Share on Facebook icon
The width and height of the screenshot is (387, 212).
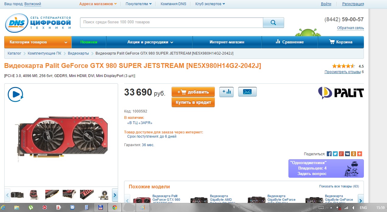(329, 154)
